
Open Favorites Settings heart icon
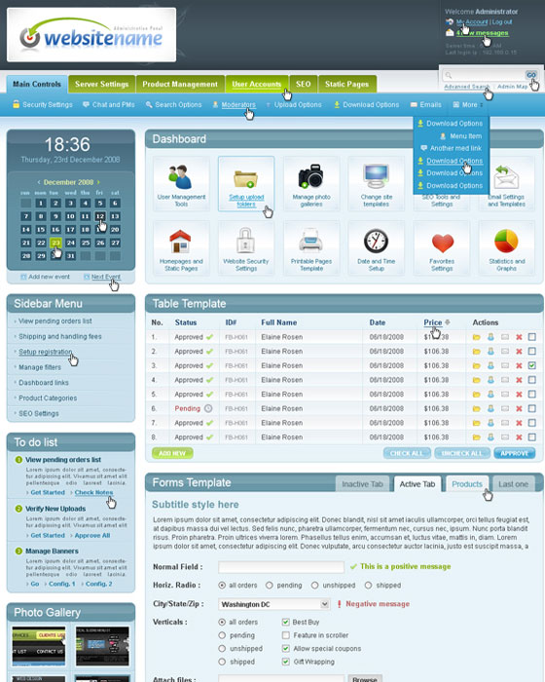[x=442, y=247]
